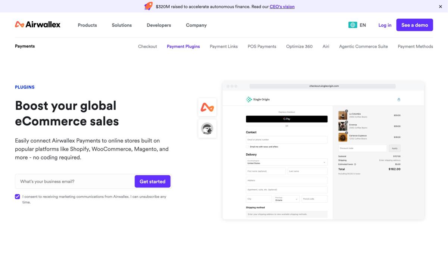The width and height of the screenshot is (448, 280).
Task: Click the PLUGINS label text
Action: 25,87
